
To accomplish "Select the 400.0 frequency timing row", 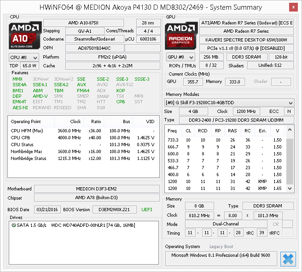I will click(225, 175).
